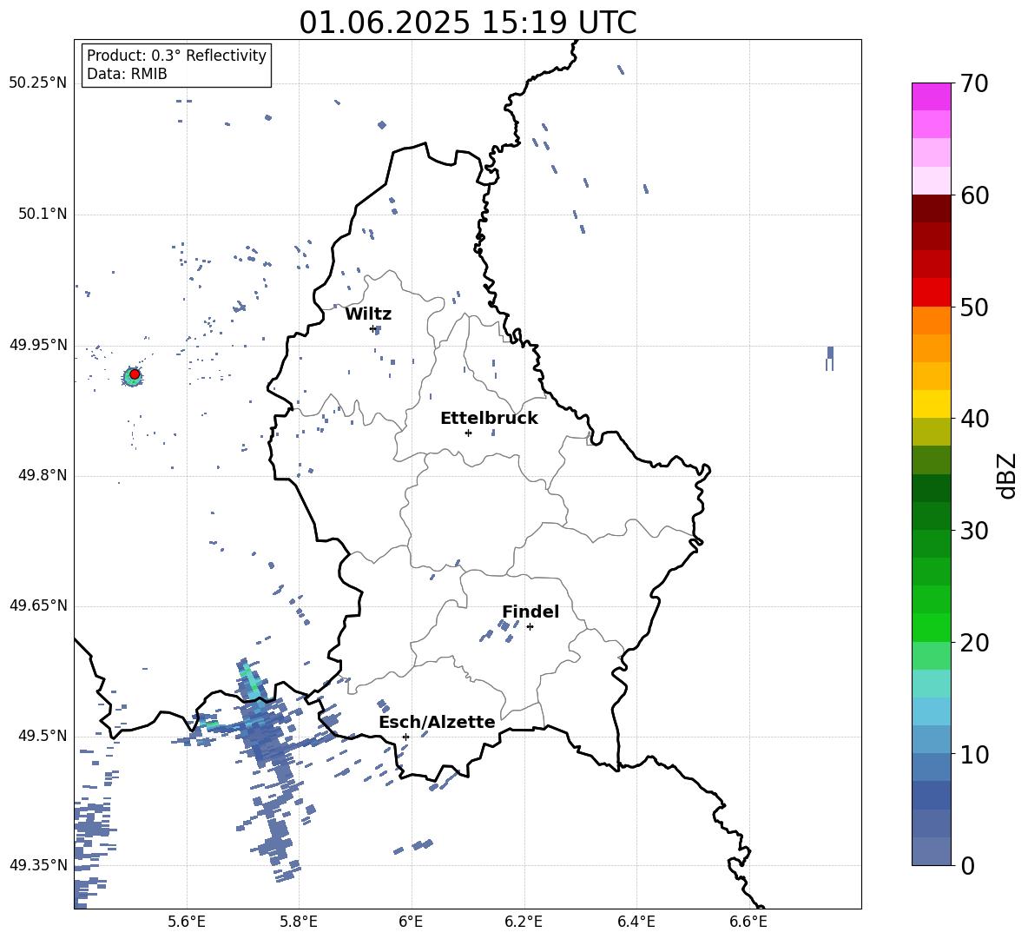Pick the yellow colorbar swatch above 40
Image resolution: width=1028 pixels, height=939 pixels.
tap(932, 404)
